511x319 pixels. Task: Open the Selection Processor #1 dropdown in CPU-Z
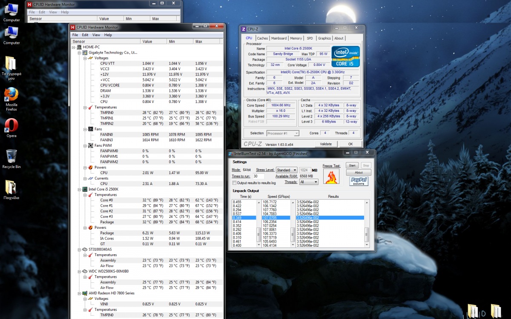click(283, 133)
